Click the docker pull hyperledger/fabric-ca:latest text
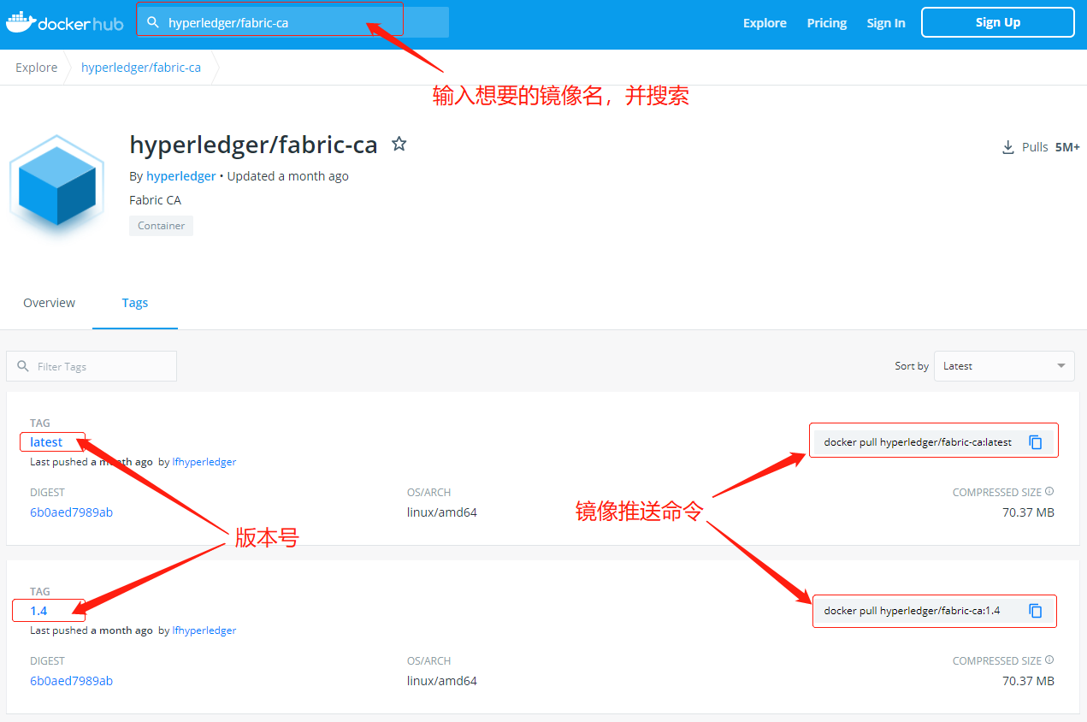Screen dimensions: 1087x722 pyautogui.click(x=918, y=442)
